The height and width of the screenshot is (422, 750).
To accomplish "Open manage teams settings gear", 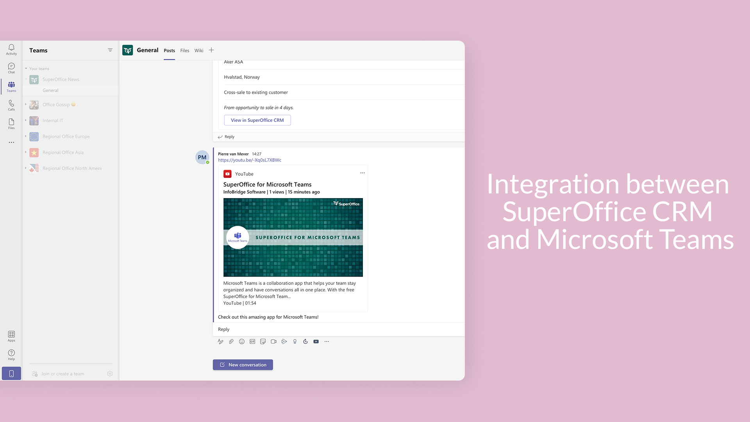I will 110,374.
